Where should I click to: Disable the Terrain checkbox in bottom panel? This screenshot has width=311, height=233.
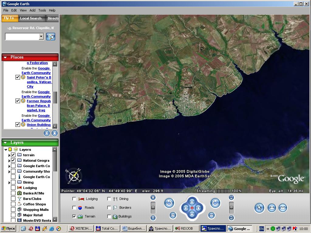(x=74, y=216)
